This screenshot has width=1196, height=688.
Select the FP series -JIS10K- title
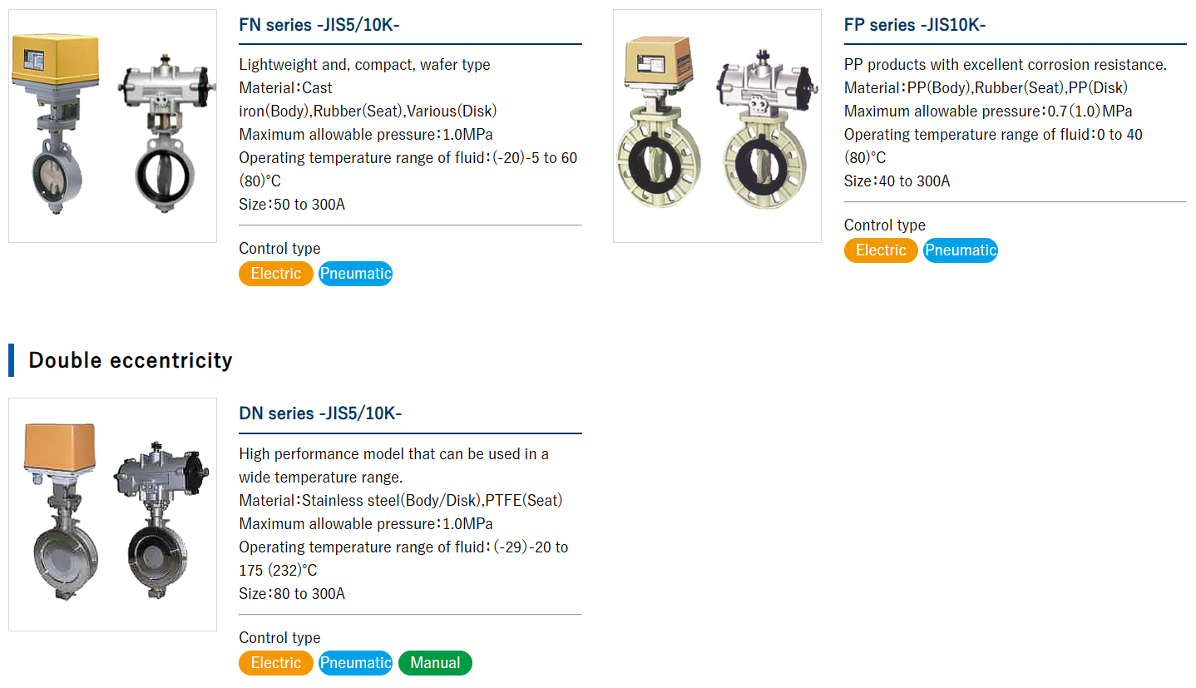[x=915, y=25]
